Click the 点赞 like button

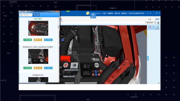pyautogui.click(x=150, y=19)
